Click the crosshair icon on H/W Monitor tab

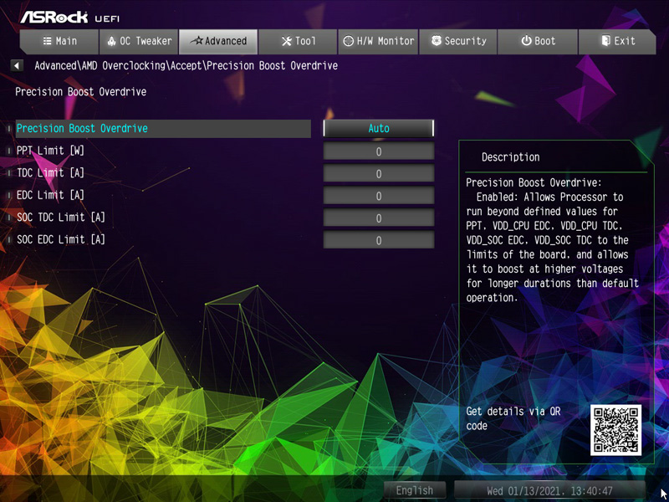click(x=349, y=41)
